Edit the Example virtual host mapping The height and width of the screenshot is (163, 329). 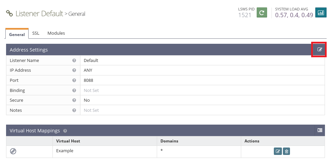278,151
